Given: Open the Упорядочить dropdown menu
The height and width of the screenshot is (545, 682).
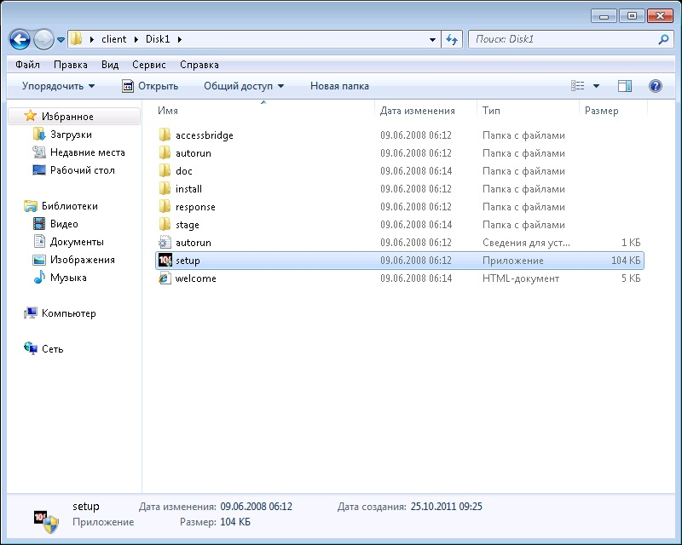Looking at the screenshot, I should tap(58, 86).
